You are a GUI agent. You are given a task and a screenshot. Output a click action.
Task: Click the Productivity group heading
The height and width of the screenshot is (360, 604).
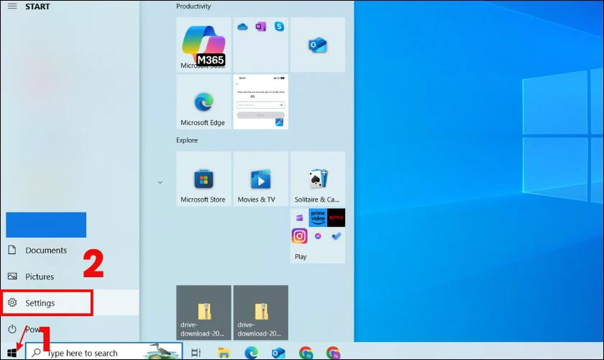pyautogui.click(x=193, y=6)
